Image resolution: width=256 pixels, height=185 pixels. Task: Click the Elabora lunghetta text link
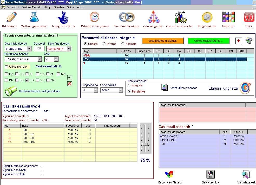click(223, 88)
